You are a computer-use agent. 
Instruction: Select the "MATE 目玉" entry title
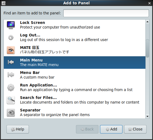point(30,48)
